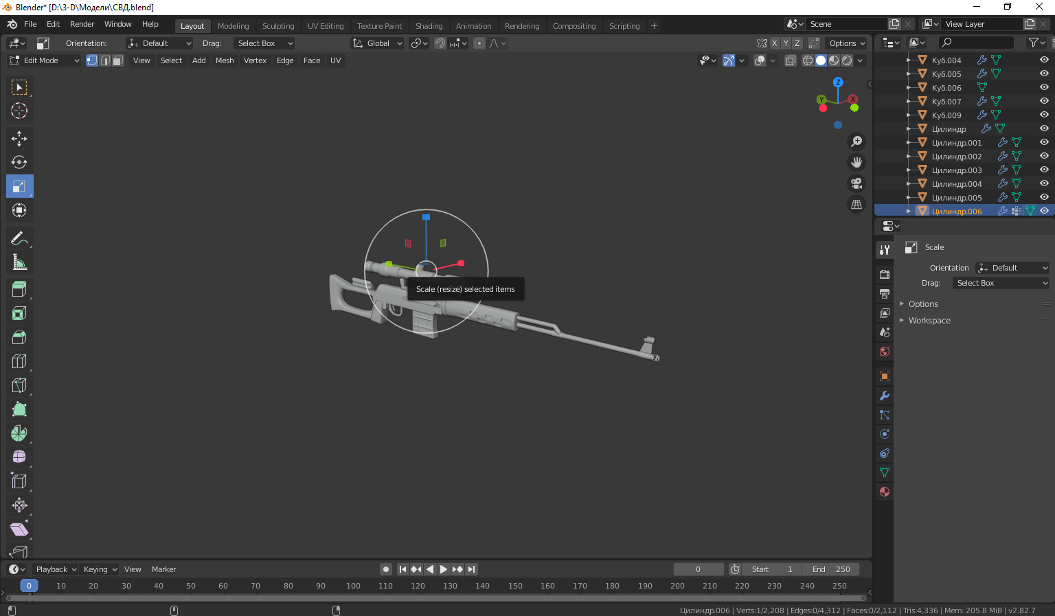Open the header Drag Select Box dropdown
Screen dimensions: 1055x616
[264, 43]
